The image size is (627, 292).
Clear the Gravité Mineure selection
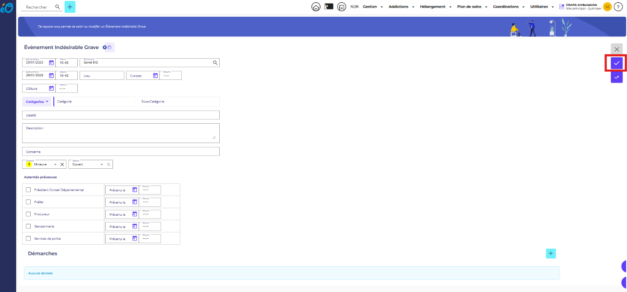(x=62, y=164)
